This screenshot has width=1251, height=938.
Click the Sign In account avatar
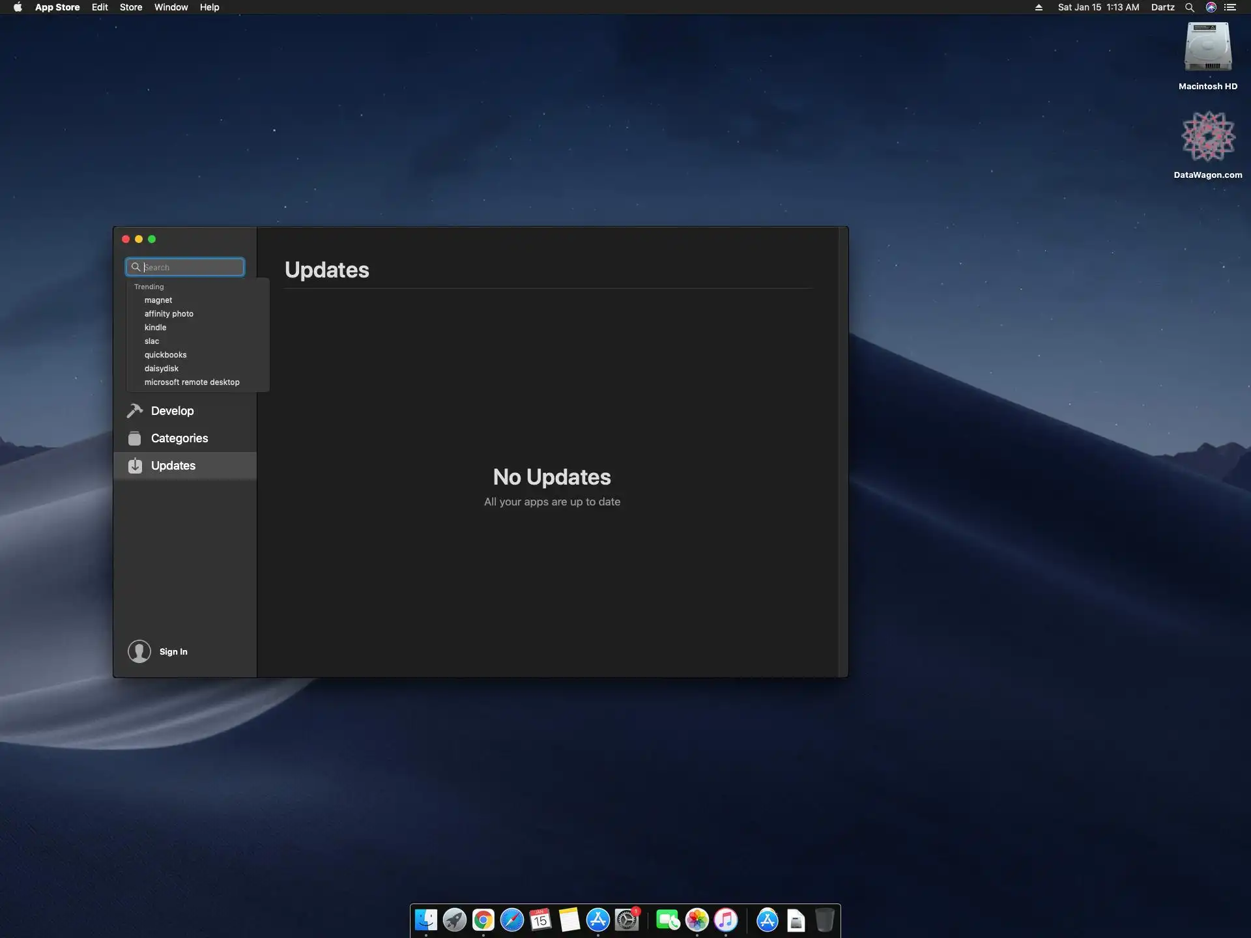click(139, 651)
